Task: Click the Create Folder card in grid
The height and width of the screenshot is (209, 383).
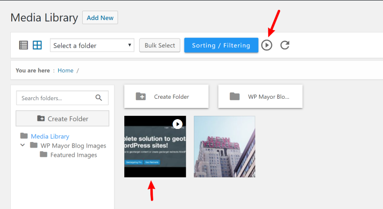Action: pos(166,97)
